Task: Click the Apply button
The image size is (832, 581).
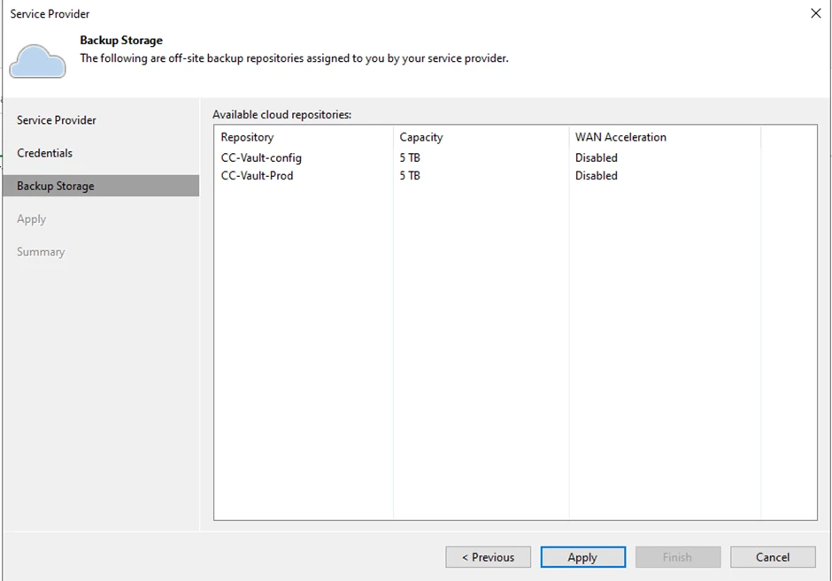Action: pyautogui.click(x=583, y=557)
